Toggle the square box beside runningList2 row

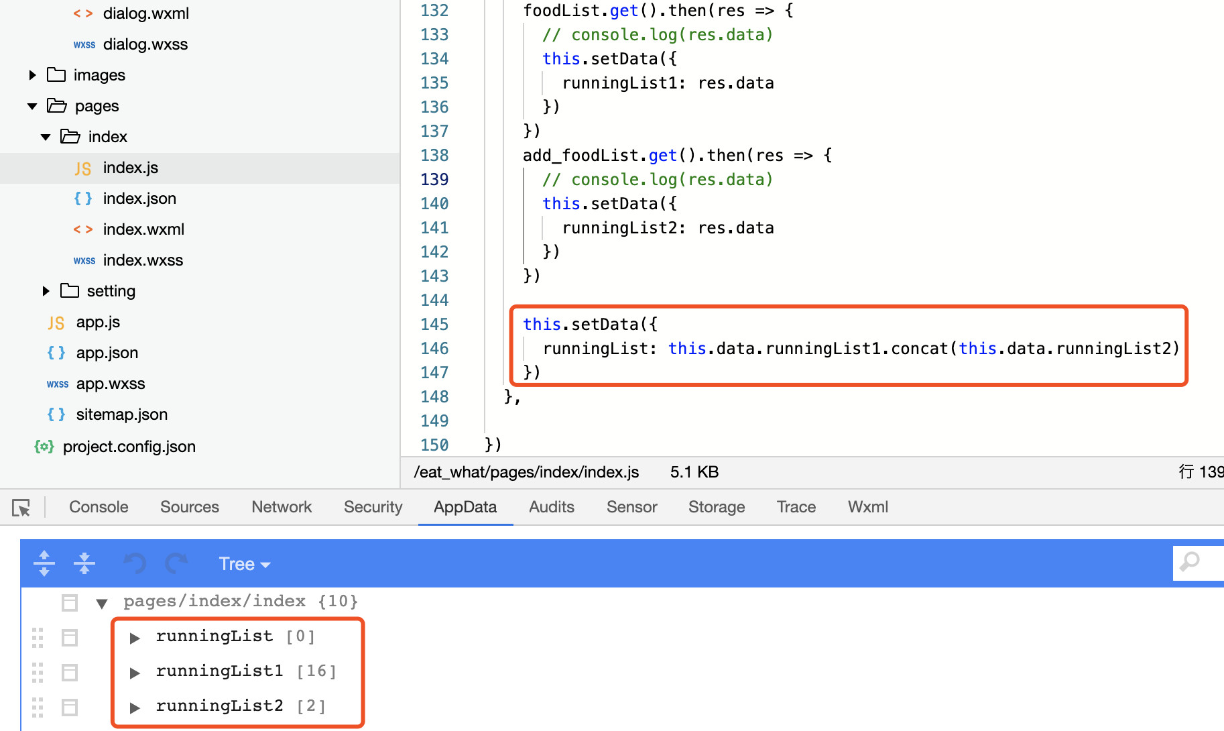[70, 707]
